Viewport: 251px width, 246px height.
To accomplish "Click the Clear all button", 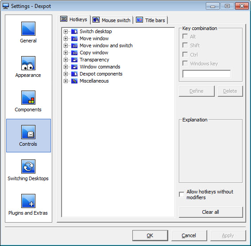I will tap(211, 212).
